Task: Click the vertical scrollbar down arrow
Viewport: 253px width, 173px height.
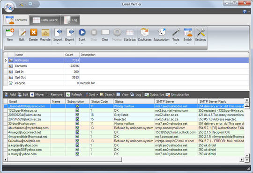Action: point(247,156)
